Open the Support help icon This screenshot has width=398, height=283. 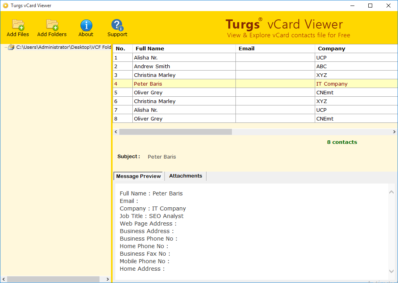point(117,25)
